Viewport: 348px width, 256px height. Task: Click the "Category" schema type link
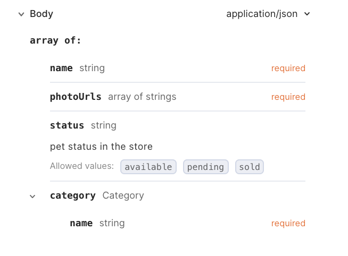(123, 195)
